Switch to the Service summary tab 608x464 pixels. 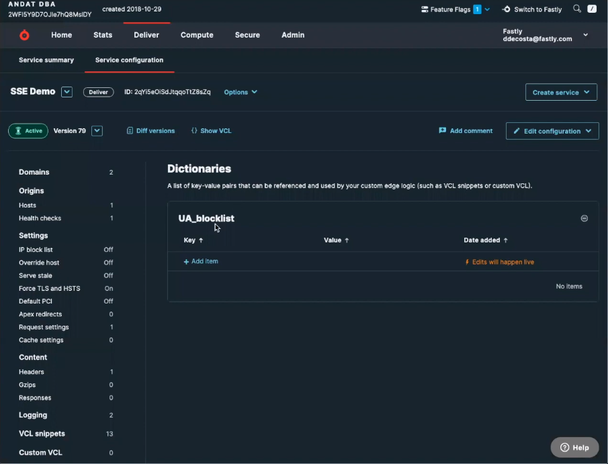pyautogui.click(x=46, y=60)
